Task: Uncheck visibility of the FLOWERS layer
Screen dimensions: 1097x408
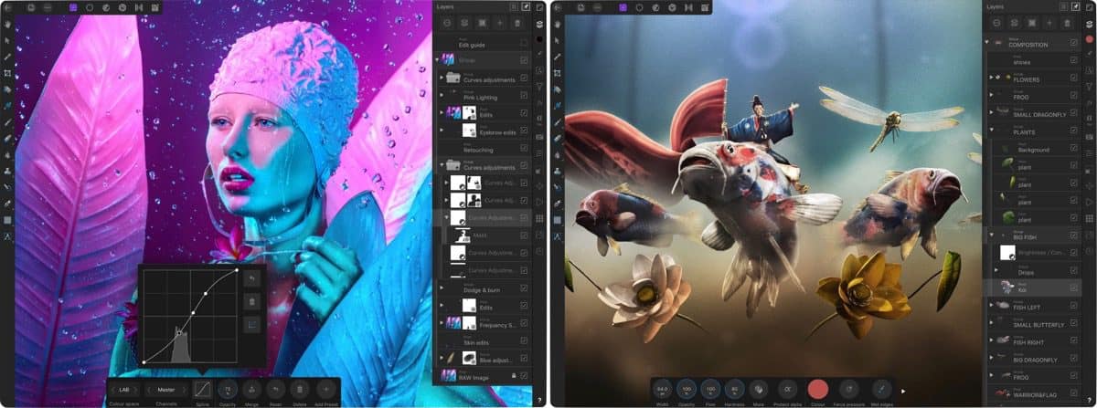Action: click(x=1073, y=78)
